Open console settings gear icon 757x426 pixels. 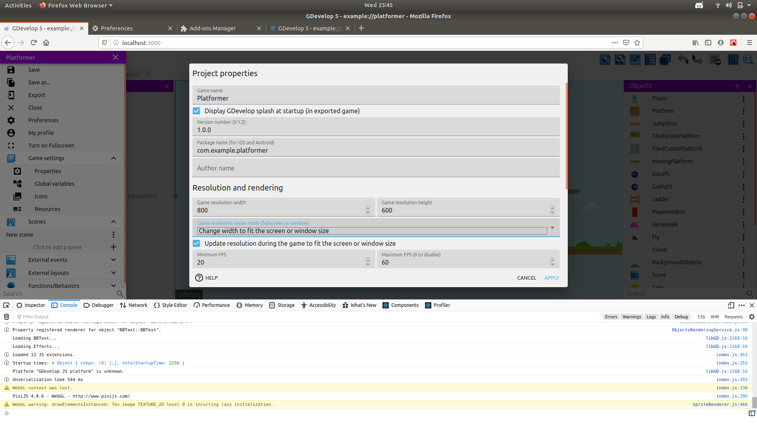pyautogui.click(x=752, y=317)
